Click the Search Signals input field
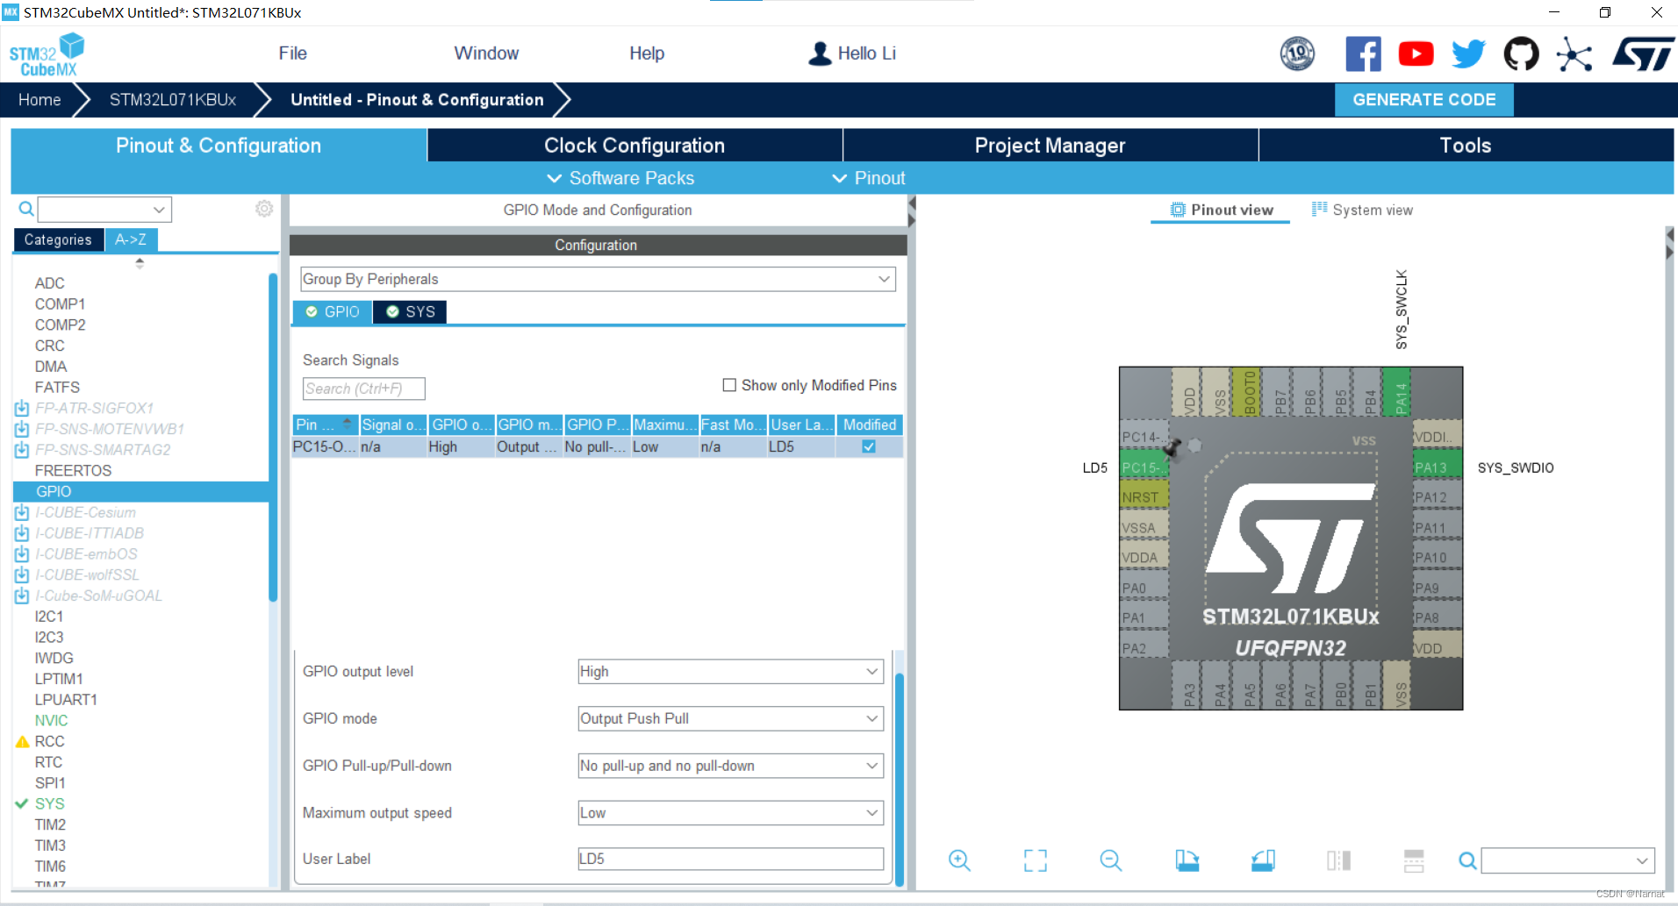The image size is (1678, 906). [x=363, y=389]
